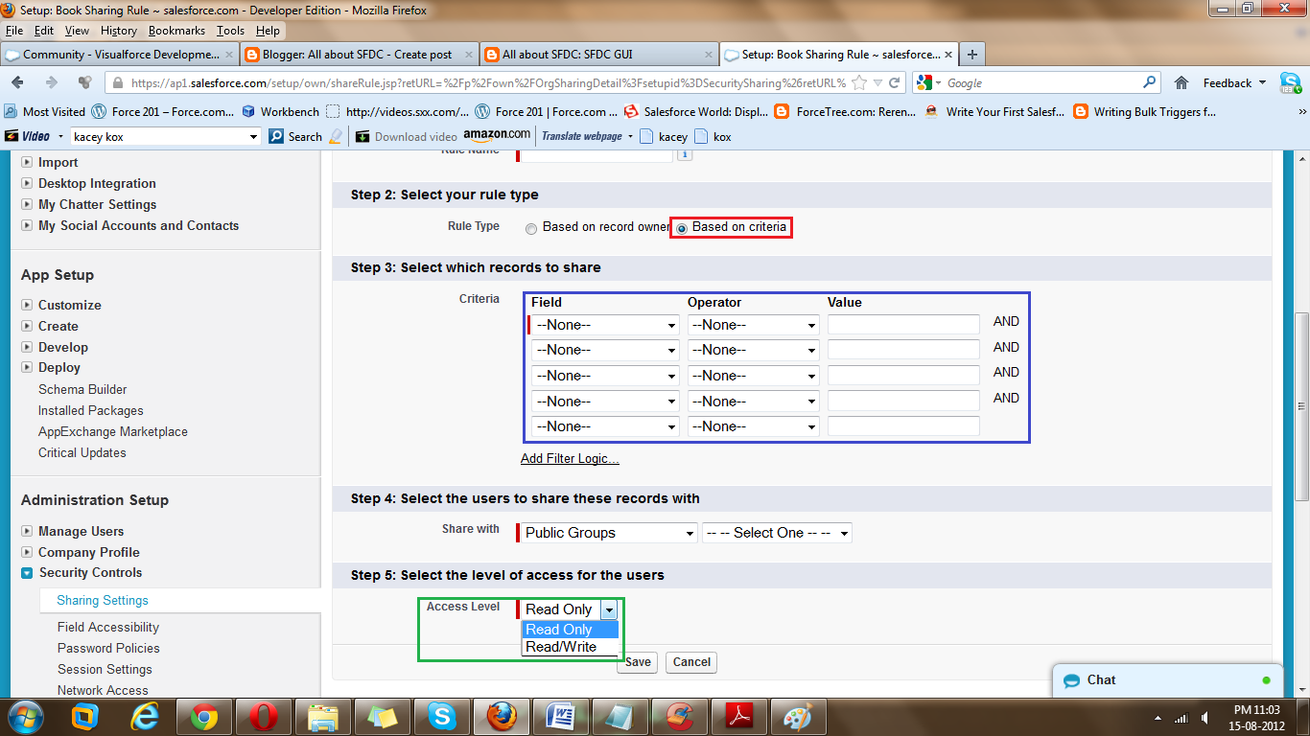Click the browser Back navigation arrow
The width and height of the screenshot is (1310, 736).
coord(16,82)
